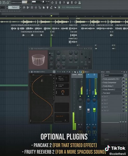The image size is (128, 156).
Task: Go to previous preset in Fruity Reeverb 2
Action: (84, 49)
